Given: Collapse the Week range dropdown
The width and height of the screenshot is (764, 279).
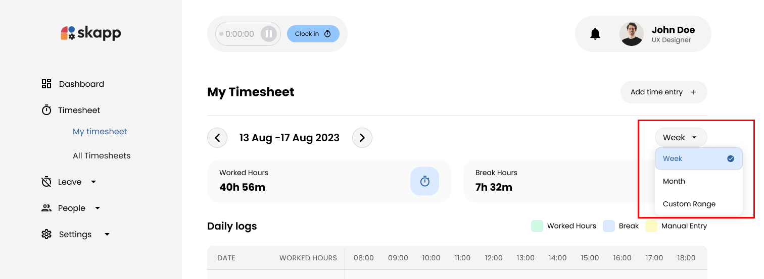Looking at the screenshot, I should (x=681, y=137).
